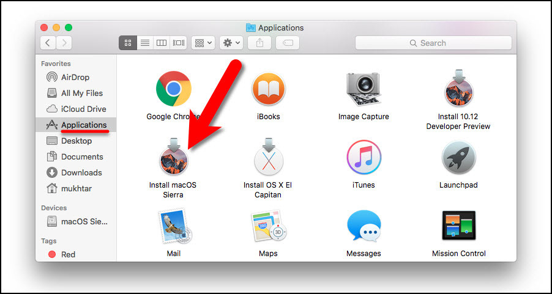Select the Red tag in sidebar
Image resolution: width=552 pixels, height=294 pixels.
(68, 254)
